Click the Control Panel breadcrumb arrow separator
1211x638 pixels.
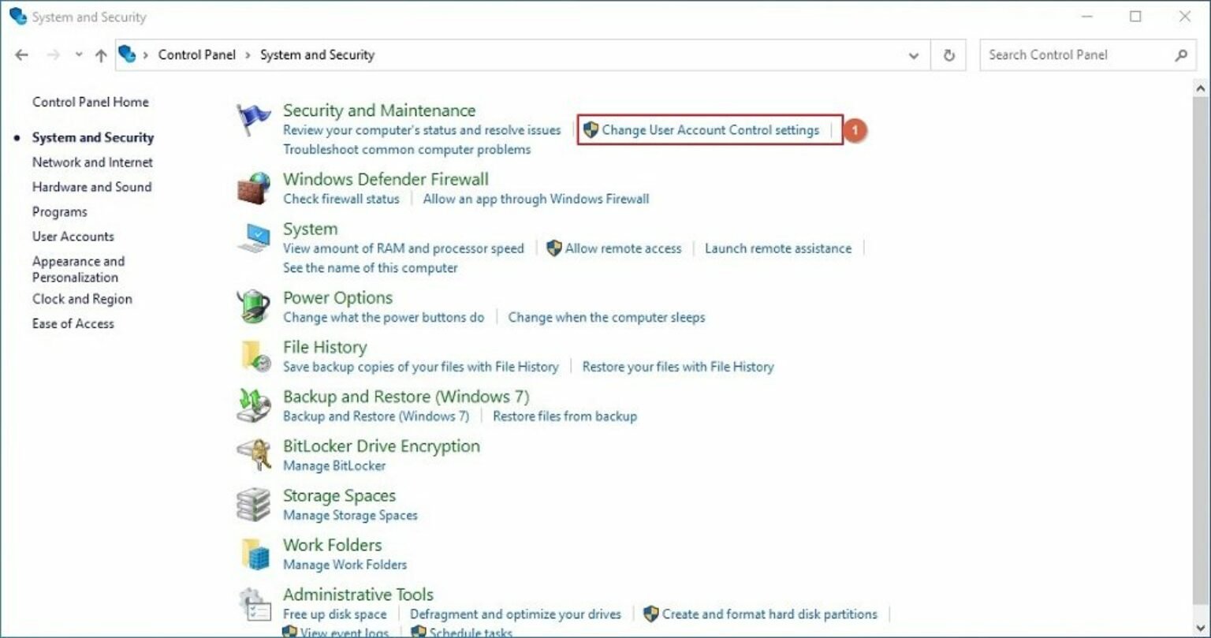(247, 54)
